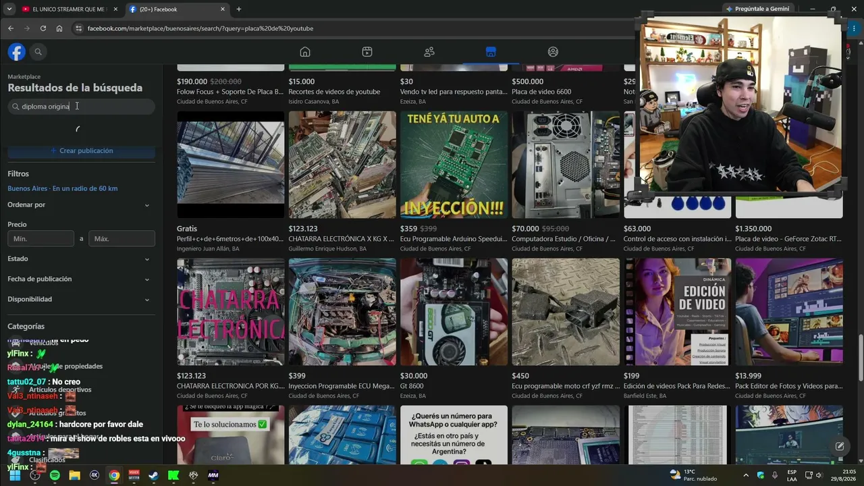Expand the Estado filter
The image size is (864, 486).
pos(81,259)
